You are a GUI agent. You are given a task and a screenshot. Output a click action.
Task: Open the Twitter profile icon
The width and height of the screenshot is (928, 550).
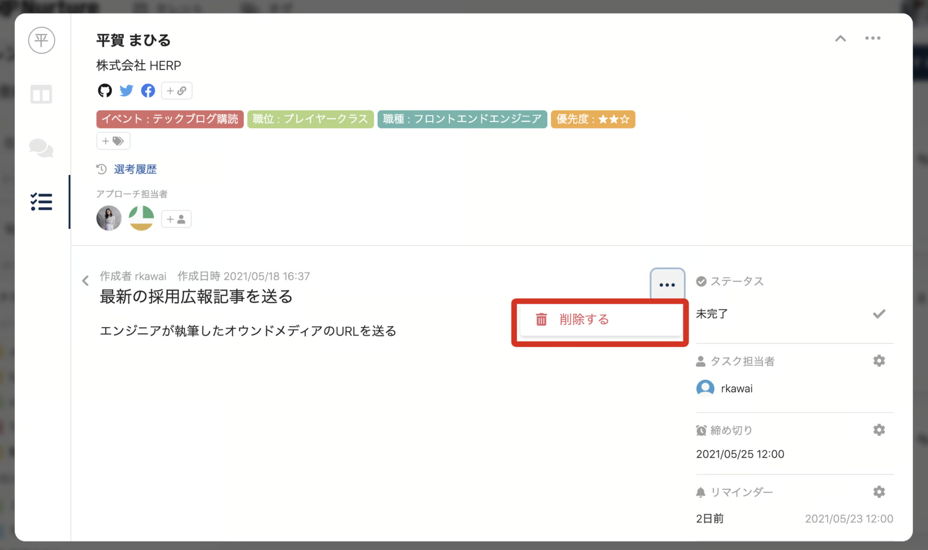coord(126,91)
